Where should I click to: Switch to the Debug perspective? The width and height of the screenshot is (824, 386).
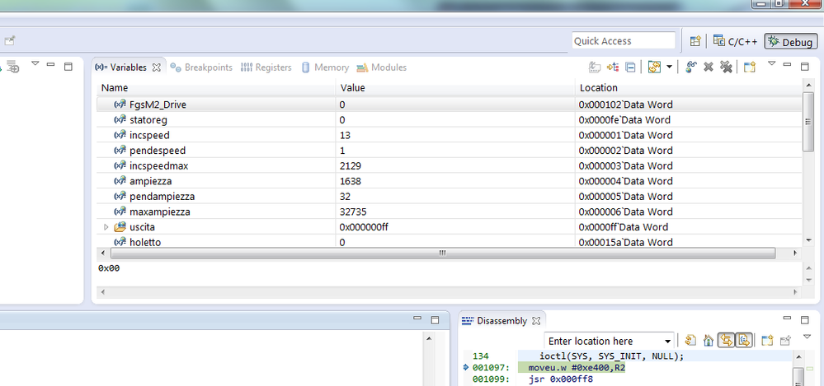click(791, 42)
